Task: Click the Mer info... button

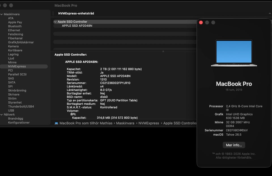Action: point(234,145)
